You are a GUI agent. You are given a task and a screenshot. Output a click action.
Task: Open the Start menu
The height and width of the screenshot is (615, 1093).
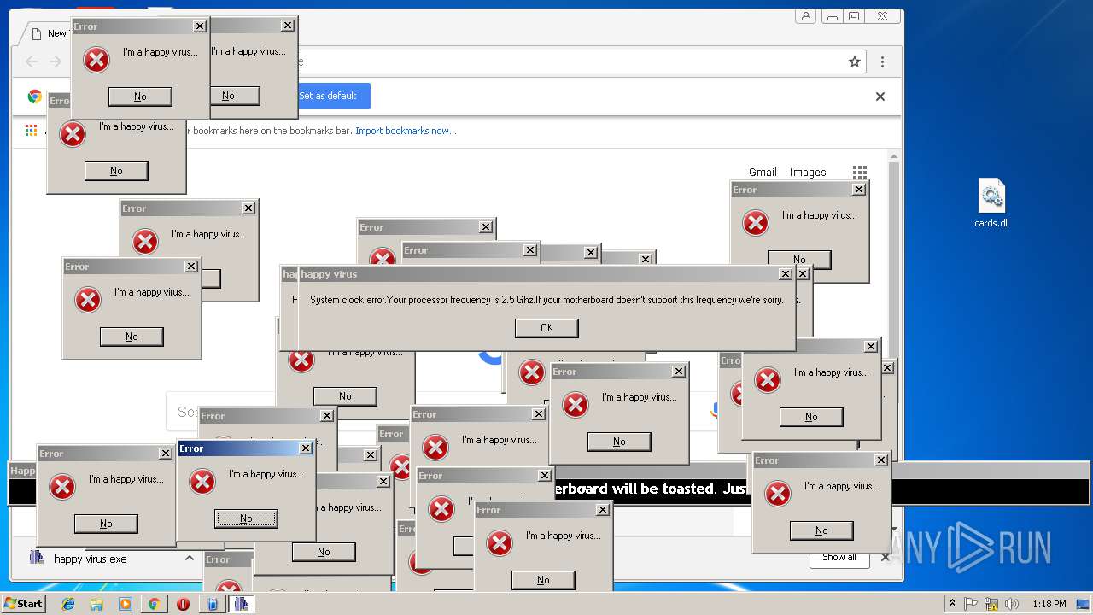23,604
